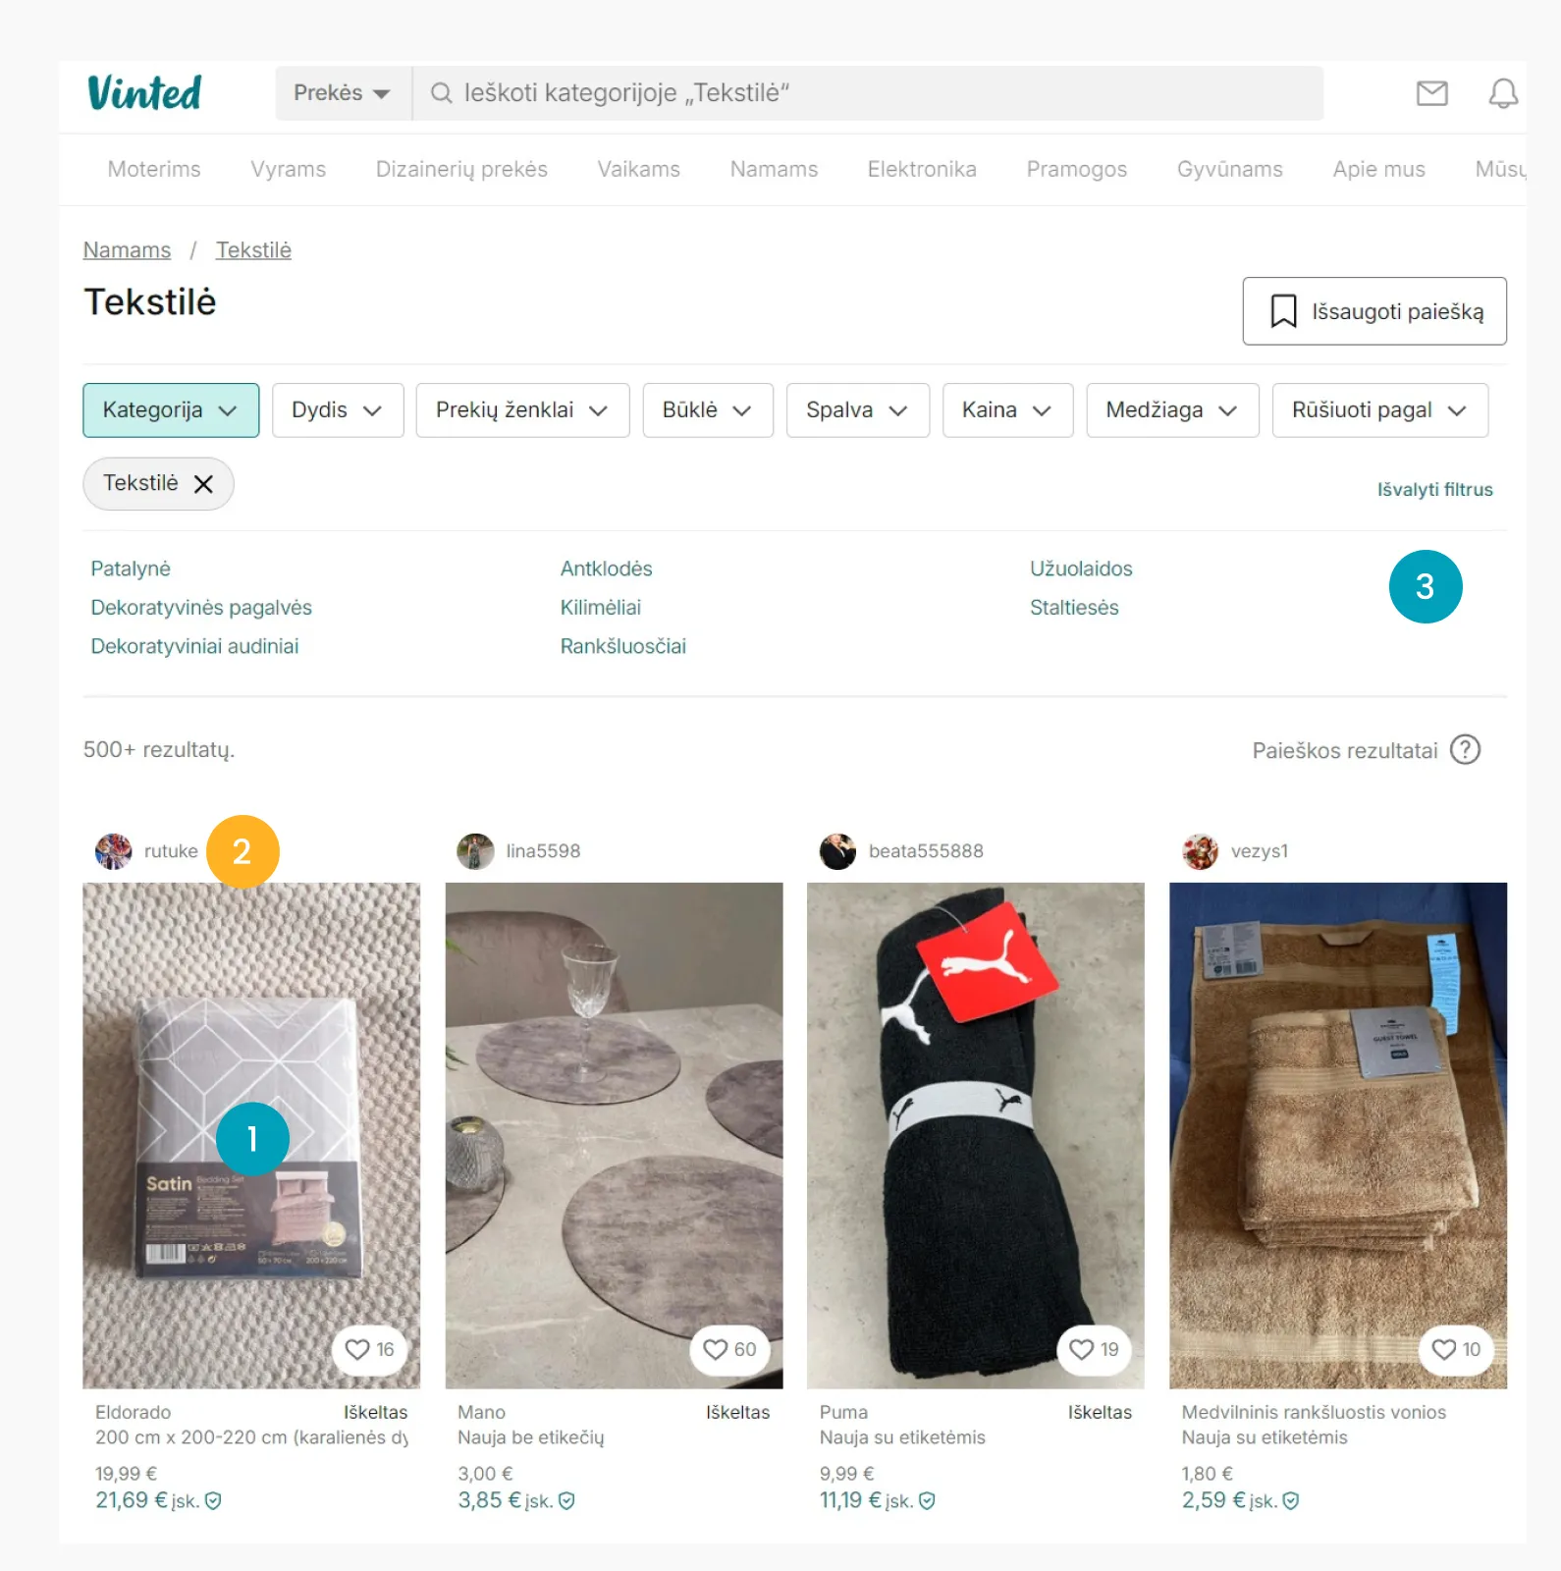Screen dimensions: 1561x1571
Task: Open the Namams navigation menu item
Action: pos(774,170)
